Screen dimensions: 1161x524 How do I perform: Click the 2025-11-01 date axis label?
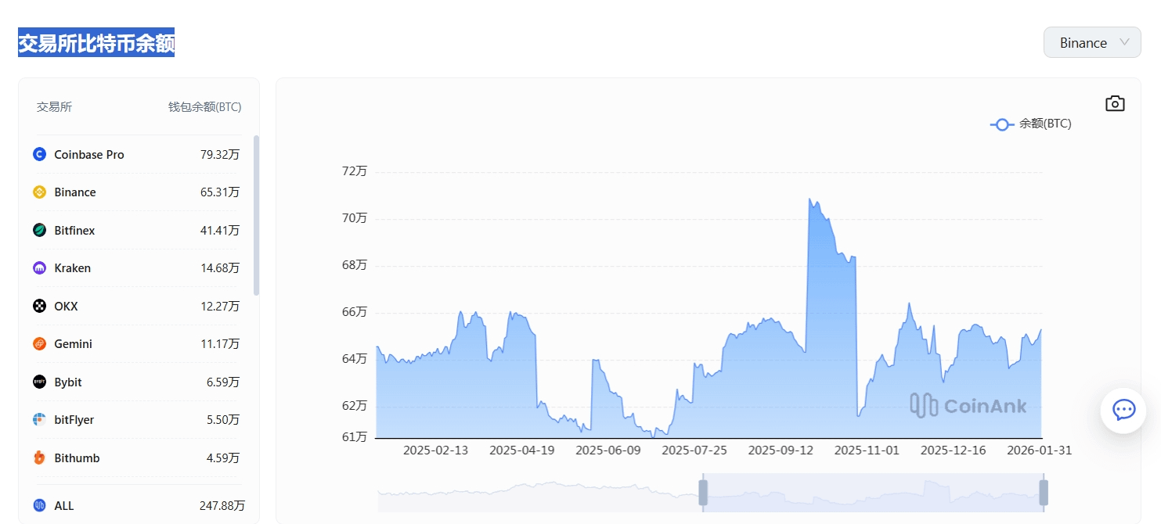point(867,450)
